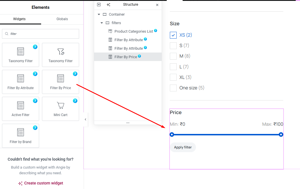This screenshot has height=189, width=300.
Task: Click the Active Filter widget
Action: coord(20,109)
